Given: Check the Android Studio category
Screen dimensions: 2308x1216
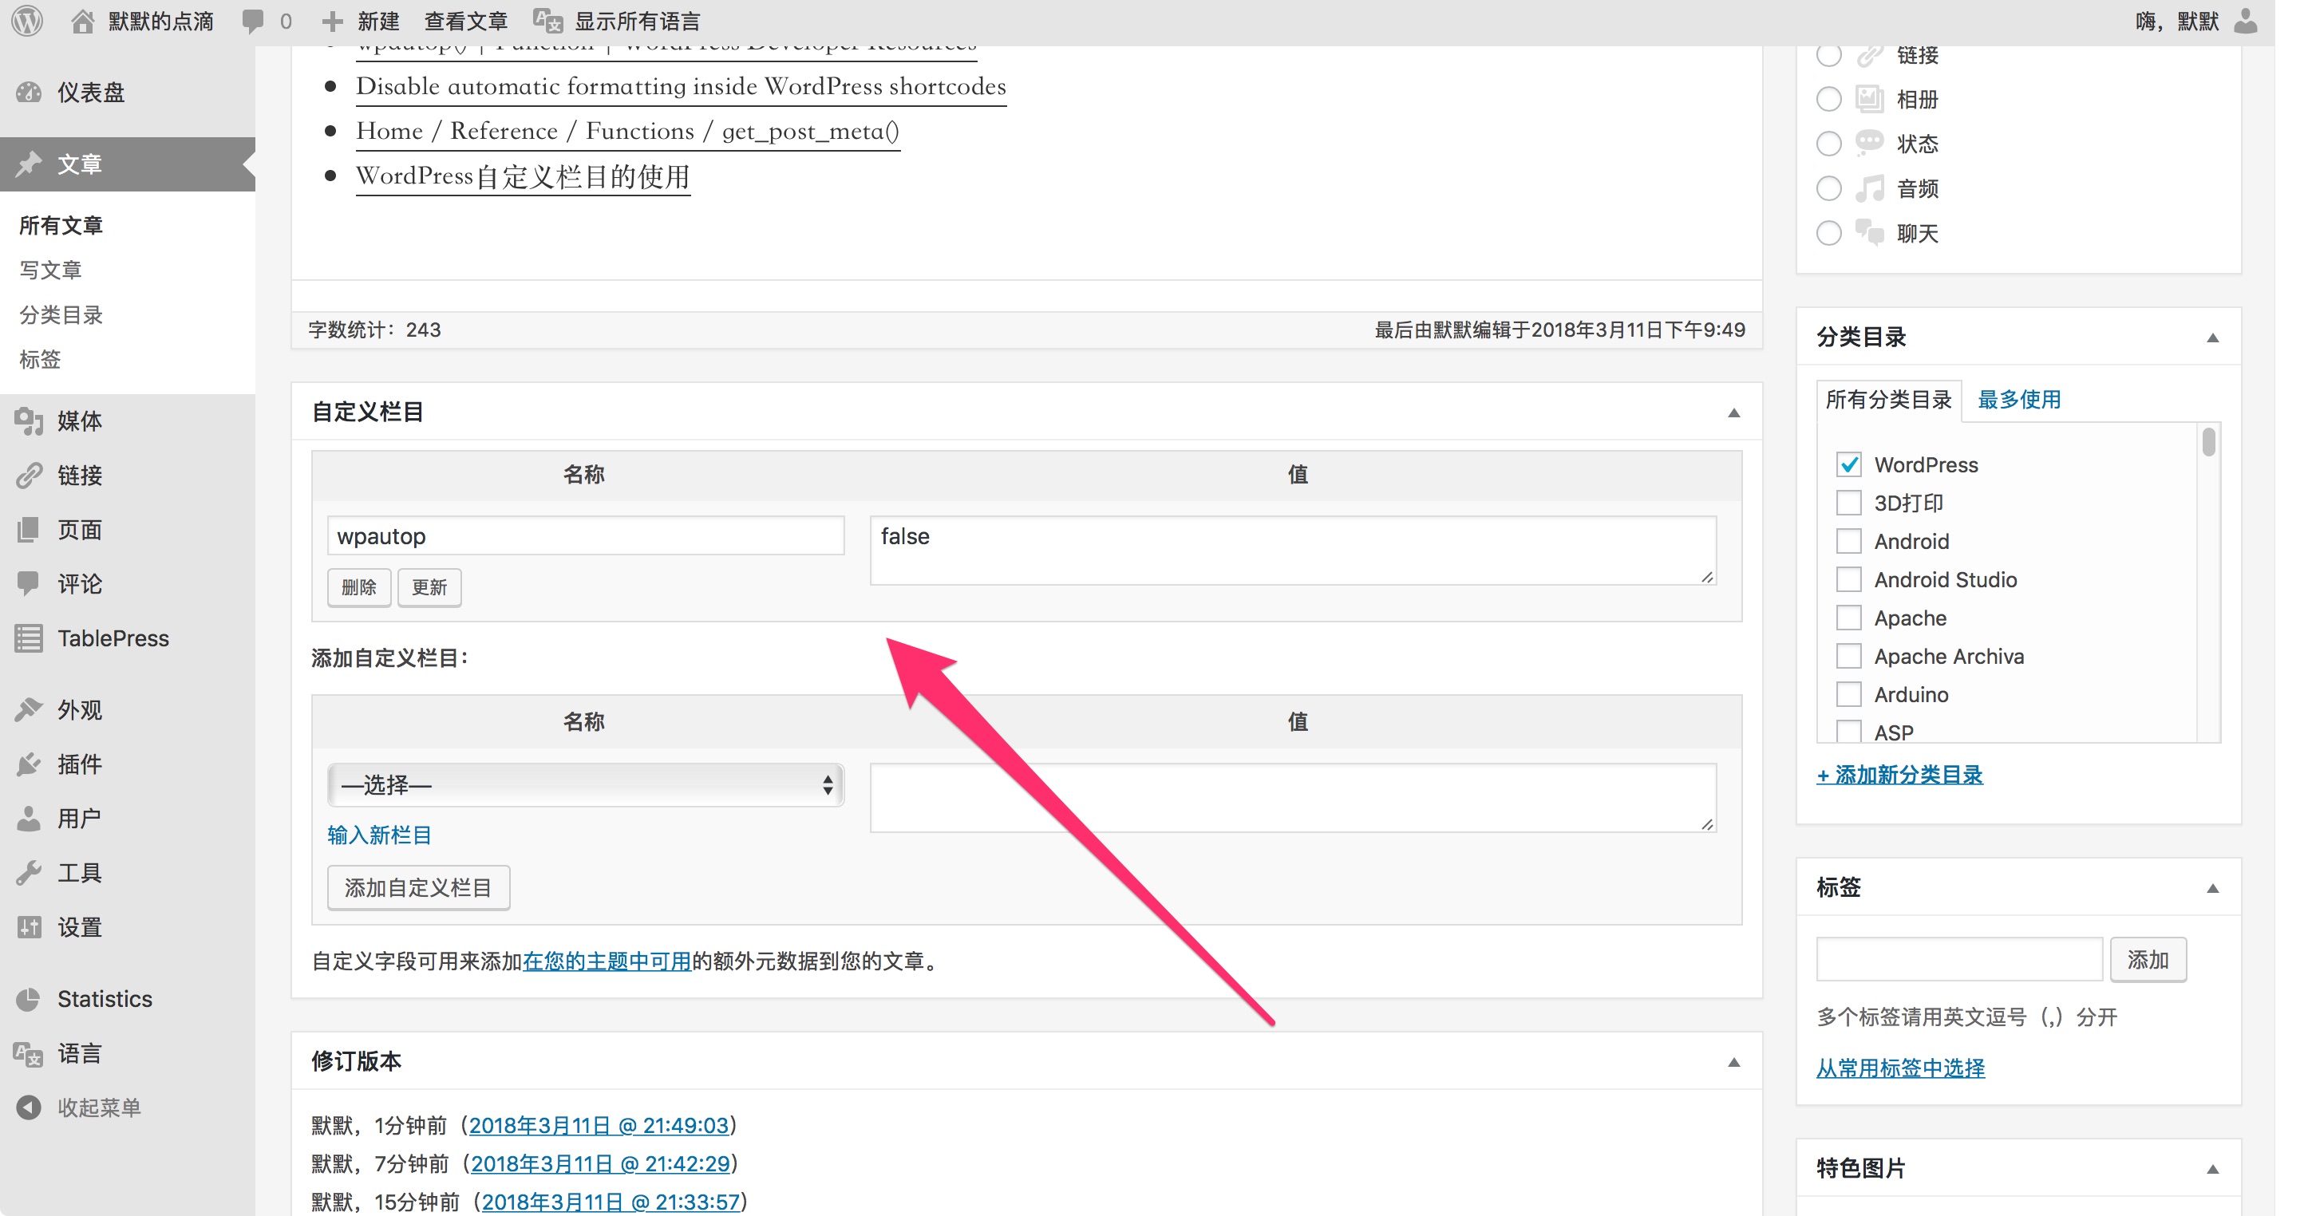Looking at the screenshot, I should pyautogui.click(x=1848, y=580).
